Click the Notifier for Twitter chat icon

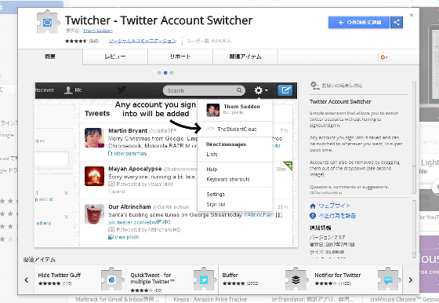389,279
